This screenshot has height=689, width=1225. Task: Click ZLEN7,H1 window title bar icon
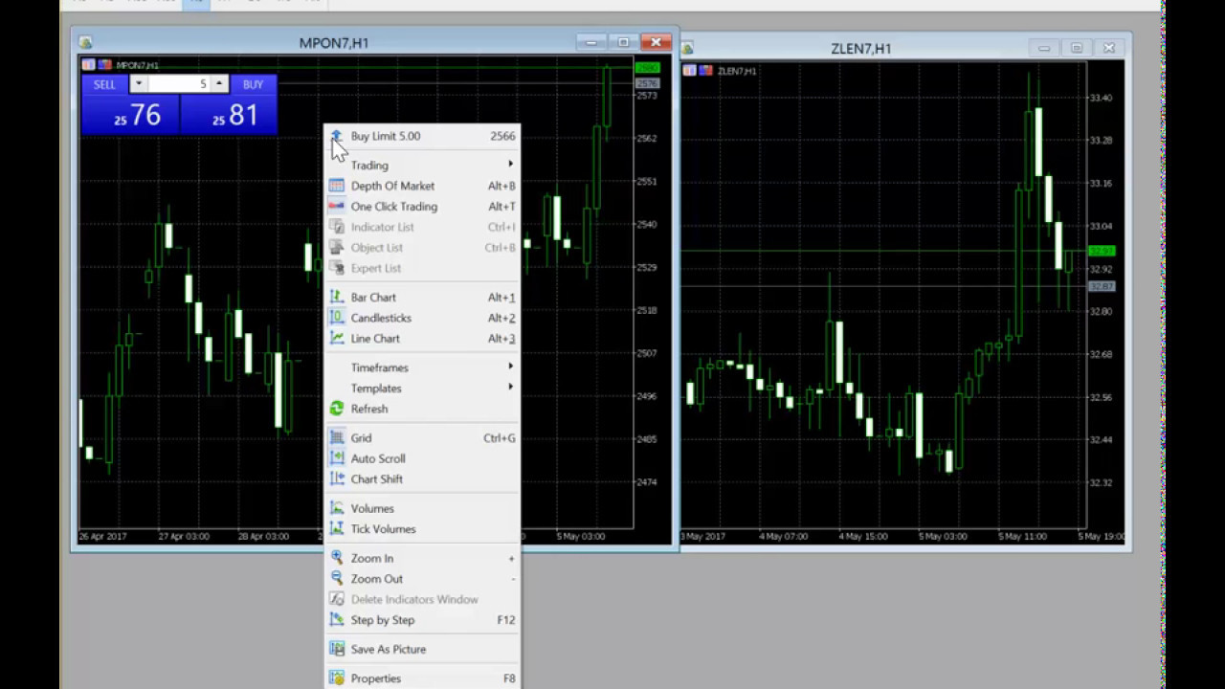tap(687, 48)
